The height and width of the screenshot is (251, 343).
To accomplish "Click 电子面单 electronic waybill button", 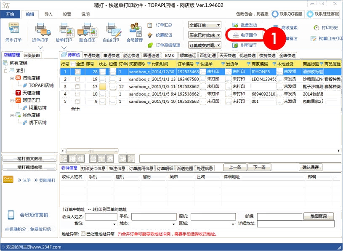I will pyautogui.click(x=245, y=35).
